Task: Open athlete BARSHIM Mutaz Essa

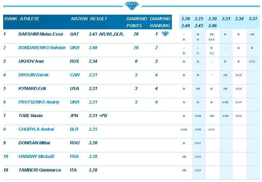Action: click(41, 34)
